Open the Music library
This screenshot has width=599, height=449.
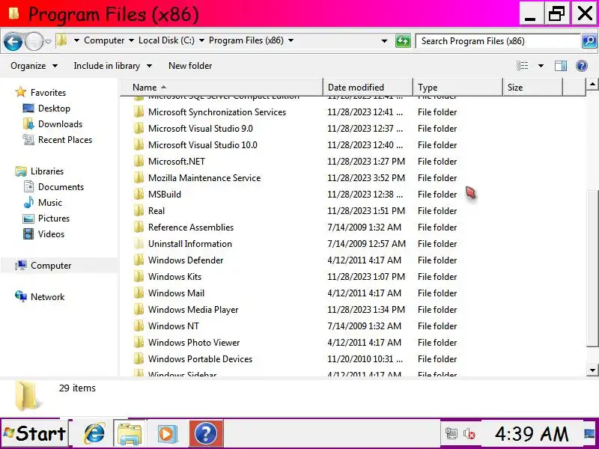click(49, 202)
